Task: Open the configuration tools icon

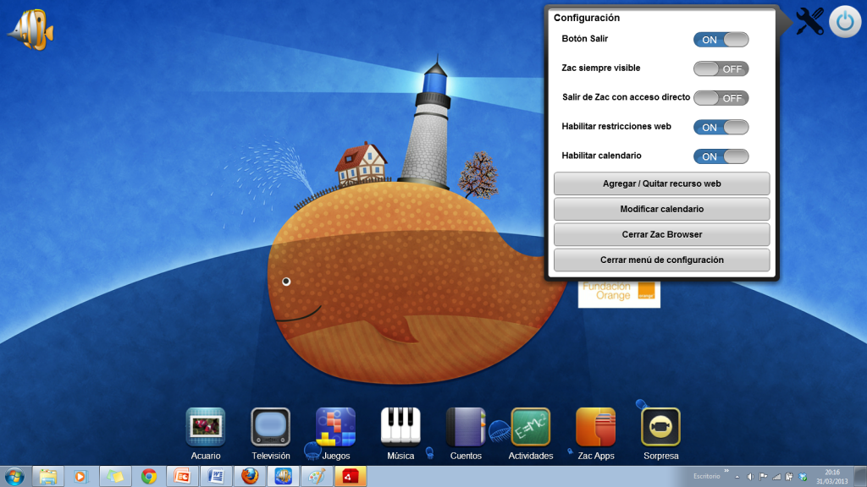Action: [x=809, y=20]
